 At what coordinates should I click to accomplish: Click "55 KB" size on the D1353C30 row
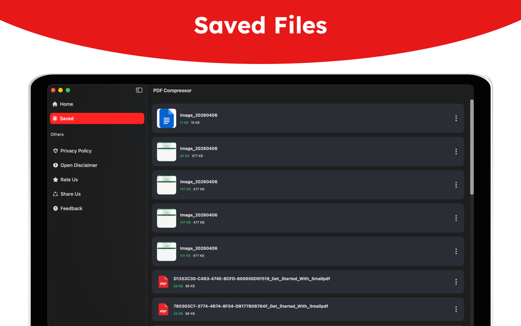(x=178, y=286)
